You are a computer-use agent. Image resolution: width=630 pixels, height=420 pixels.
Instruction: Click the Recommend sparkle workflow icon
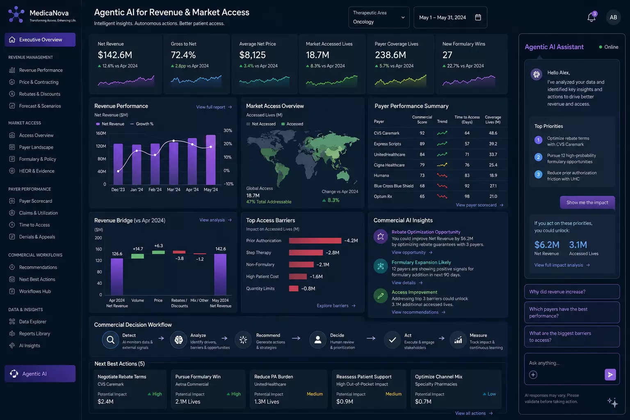coord(243,340)
